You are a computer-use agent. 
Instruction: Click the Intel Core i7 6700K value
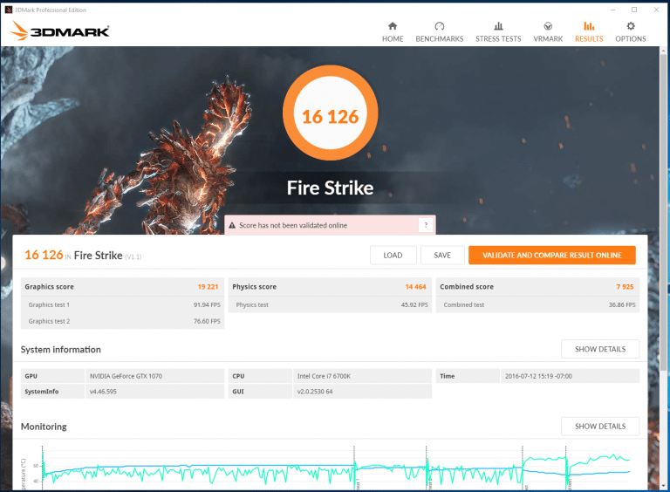[324, 376]
